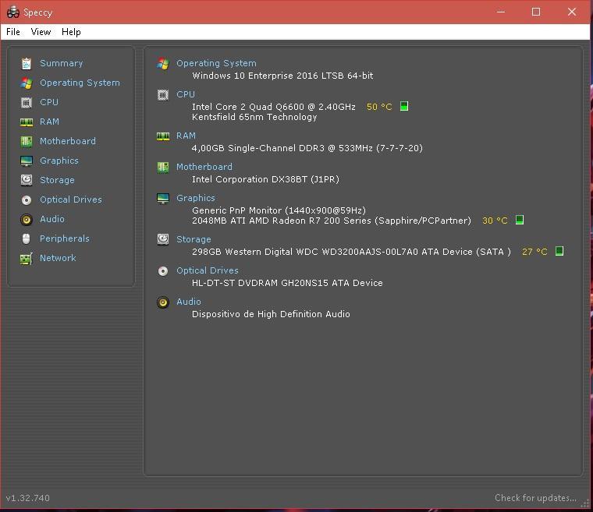Screen dimensions: 593x512
Task: Select Summary in the sidebar
Action: [62, 63]
